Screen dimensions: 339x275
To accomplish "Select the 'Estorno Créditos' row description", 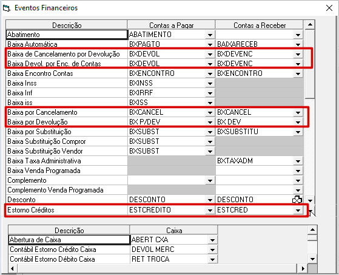I will pyautogui.click(x=67, y=210).
